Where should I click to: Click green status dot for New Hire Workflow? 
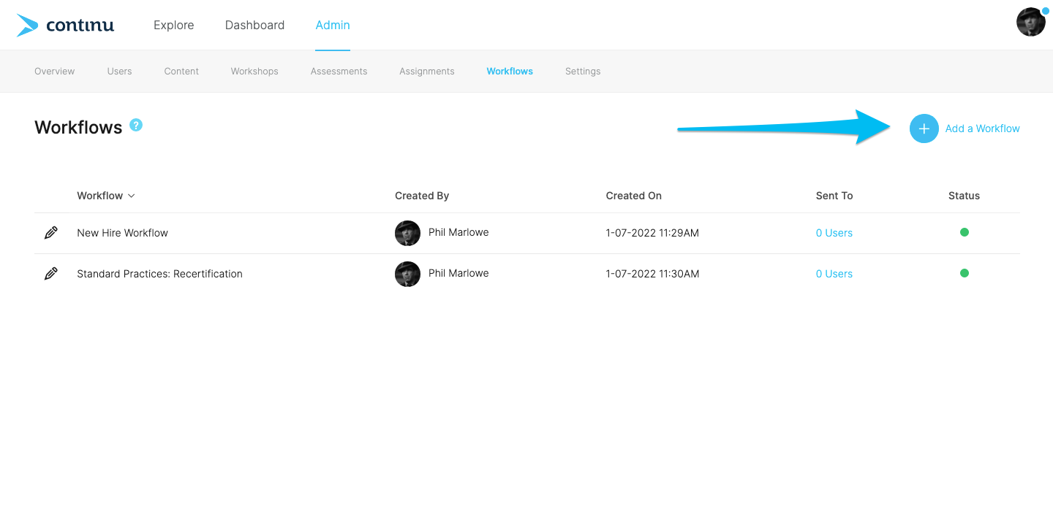click(964, 232)
